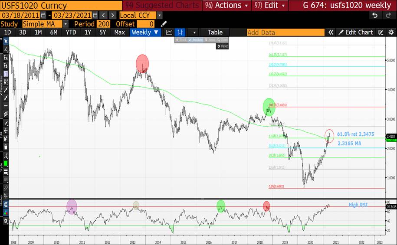This screenshot has height=245, width=397.
Task: Select the 1M time range
Action: tap(38, 33)
